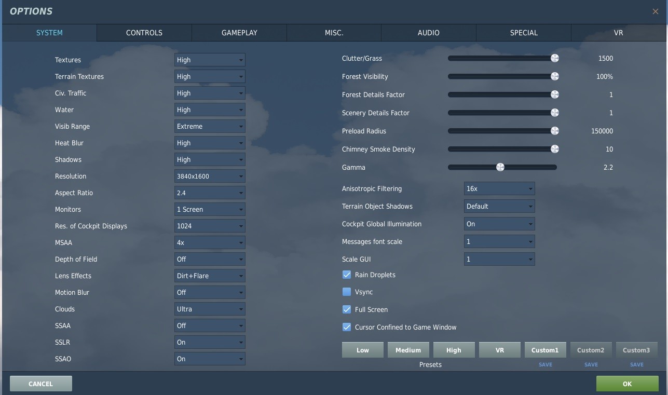Viewport: 668px width, 395px height.
Task: Open the Textures quality dropdown
Action: point(210,60)
